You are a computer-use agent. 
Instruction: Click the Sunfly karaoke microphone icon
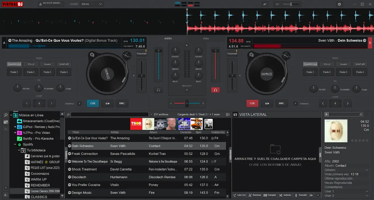pyautogui.click(x=19, y=139)
